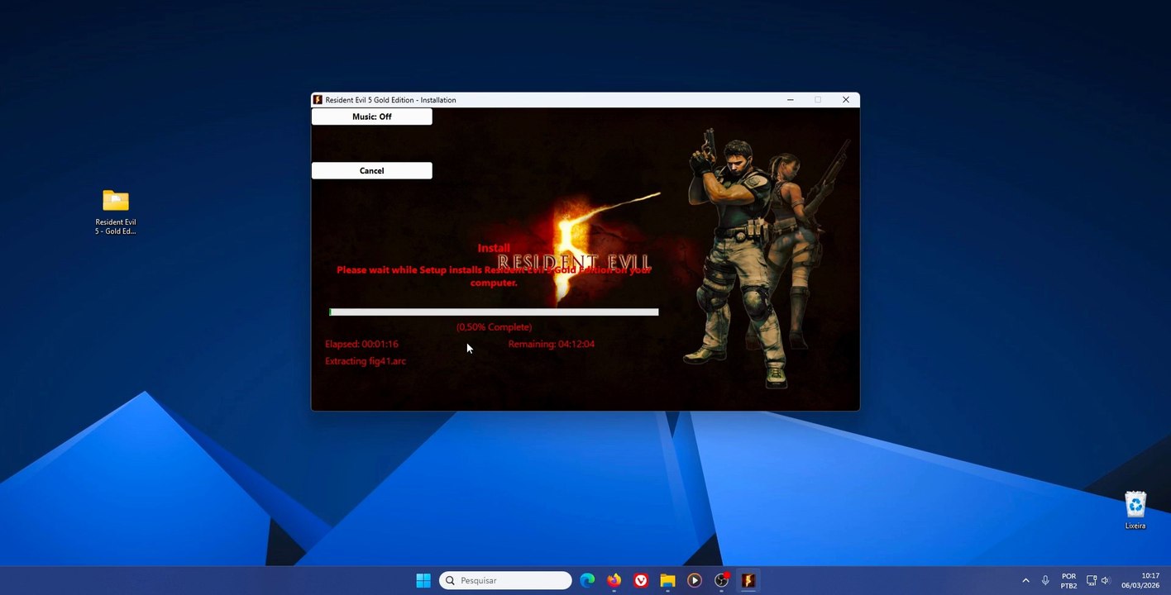Click the 'Resident Evil 5 Gold Edition - Installation' title text
The height and width of the screenshot is (595, 1171).
point(390,100)
